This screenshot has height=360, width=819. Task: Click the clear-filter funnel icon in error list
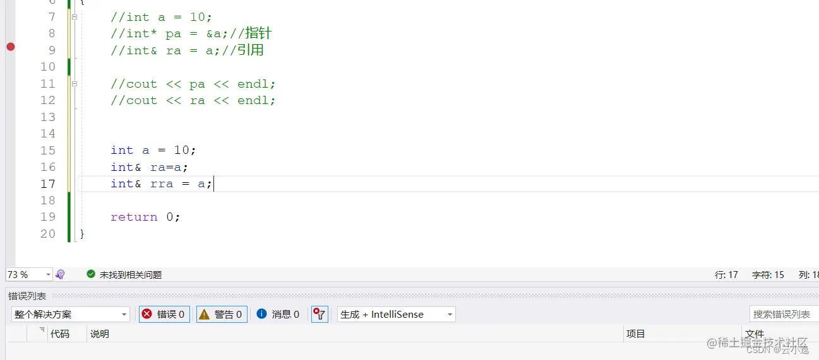[x=320, y=314]
